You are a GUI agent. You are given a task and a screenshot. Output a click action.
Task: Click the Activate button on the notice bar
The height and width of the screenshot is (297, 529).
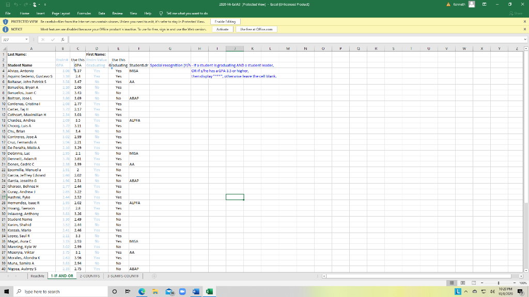(x=222, y=29)
